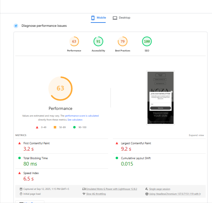This screenshot has width=212, height=203.
Task: Click the 6.5 s metric value
Action: click(x=29, y=179)
